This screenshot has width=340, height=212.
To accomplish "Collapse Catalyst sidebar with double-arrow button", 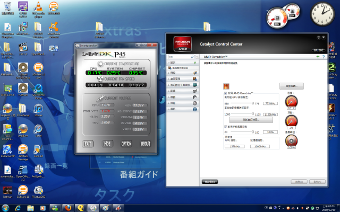I will (197, 57).
